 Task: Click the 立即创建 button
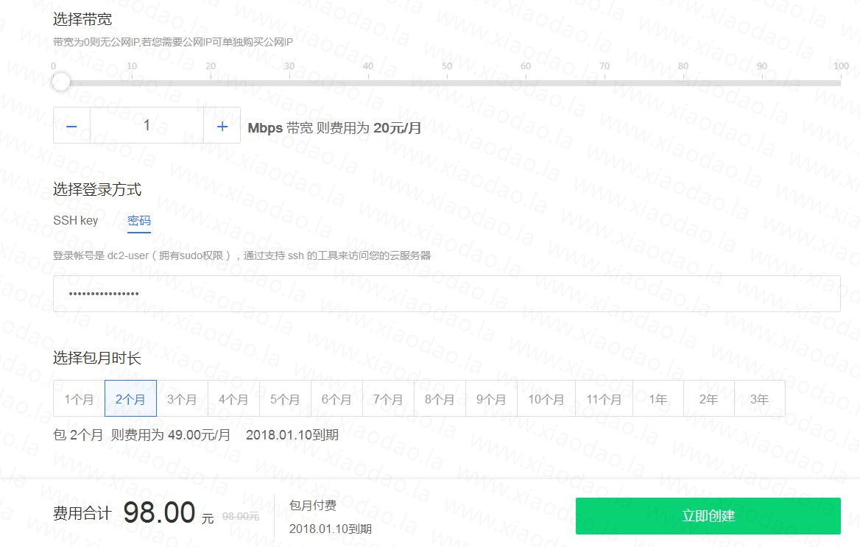tap(709, 516)
